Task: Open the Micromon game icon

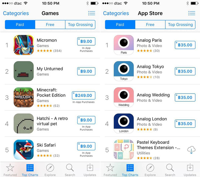Action: tap(24, 45)
